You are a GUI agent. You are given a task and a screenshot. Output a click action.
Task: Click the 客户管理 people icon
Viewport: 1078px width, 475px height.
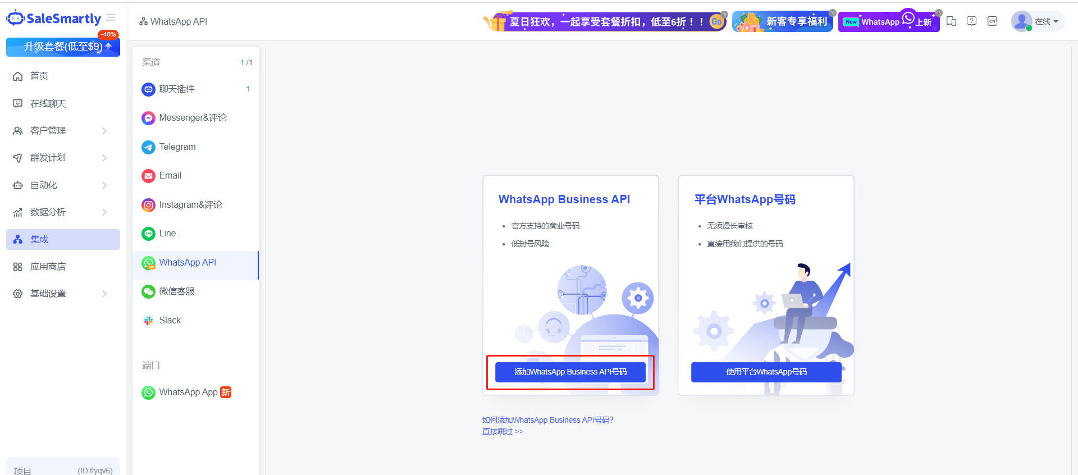18,131
